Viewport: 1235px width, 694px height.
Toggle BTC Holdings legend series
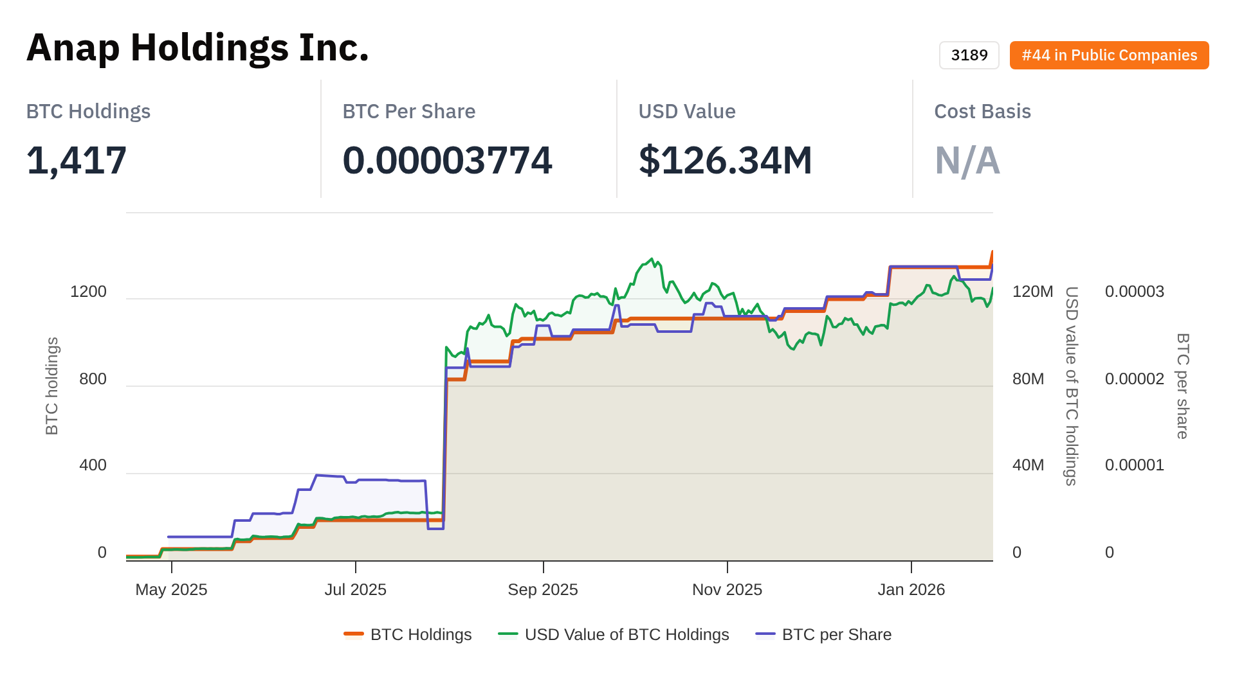[x=421, y=634]
